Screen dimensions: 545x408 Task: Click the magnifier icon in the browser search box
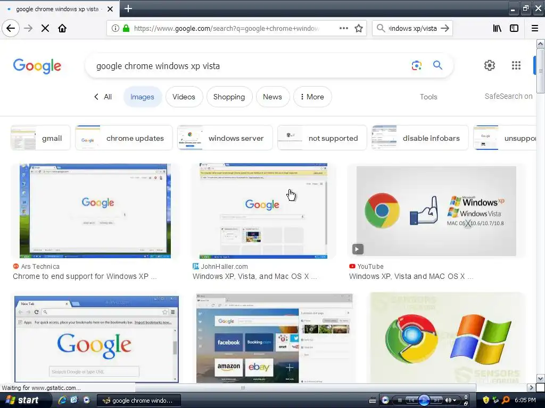(381, 28)
